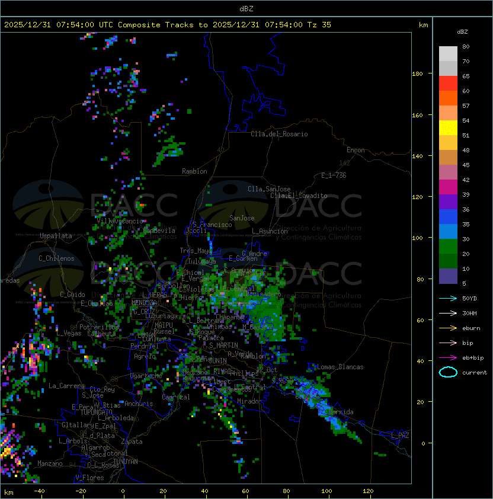Select the MENDOZA city label on map
This screenshot has width=493, height=499.
[x=144, y=303]
